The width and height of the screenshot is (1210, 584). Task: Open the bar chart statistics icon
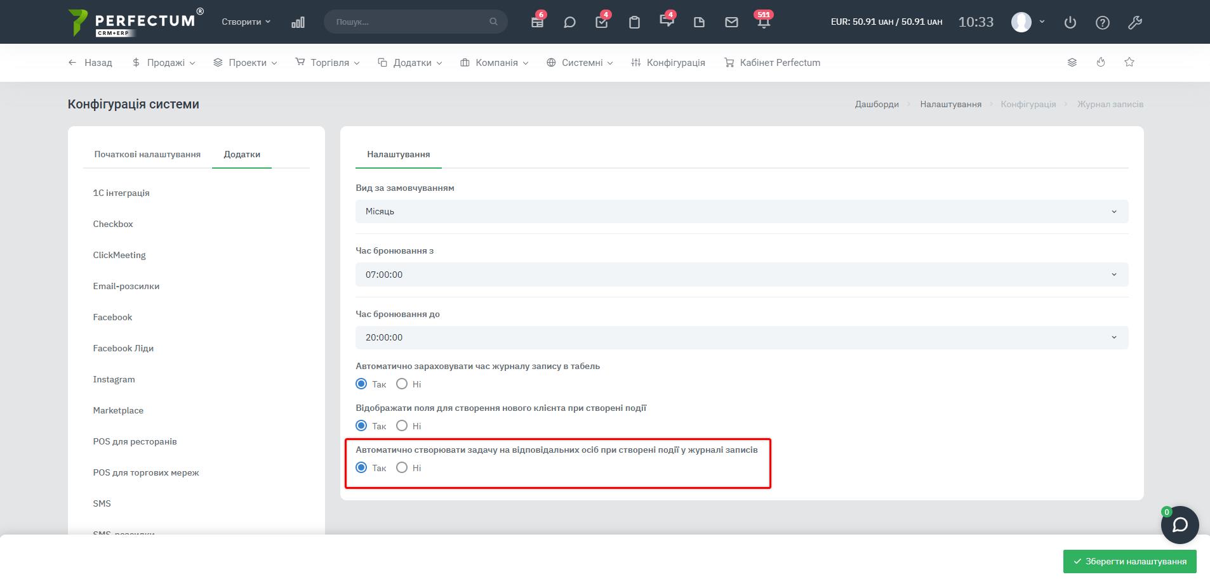pos(298,22)
